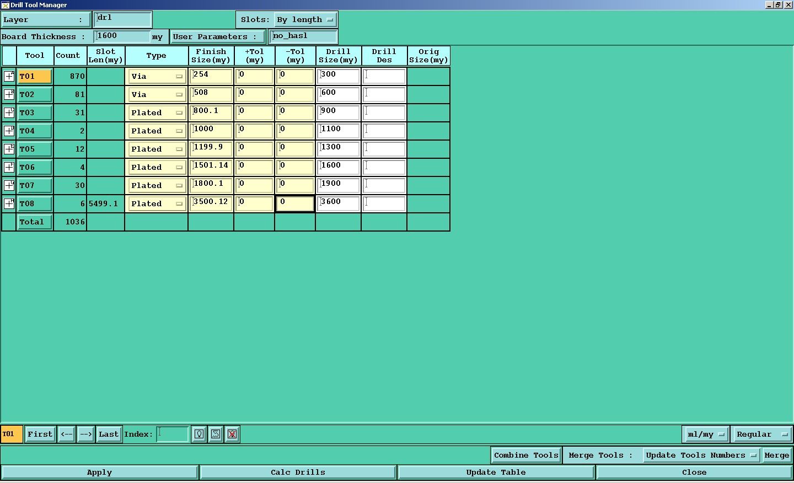Click Drill Size field 1600 for T06
The height and width of the screenshot is (483, 794).
click(x=339, y=167)
